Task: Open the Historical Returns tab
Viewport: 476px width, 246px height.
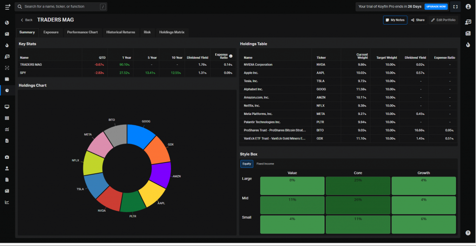Action: (120, 32)
